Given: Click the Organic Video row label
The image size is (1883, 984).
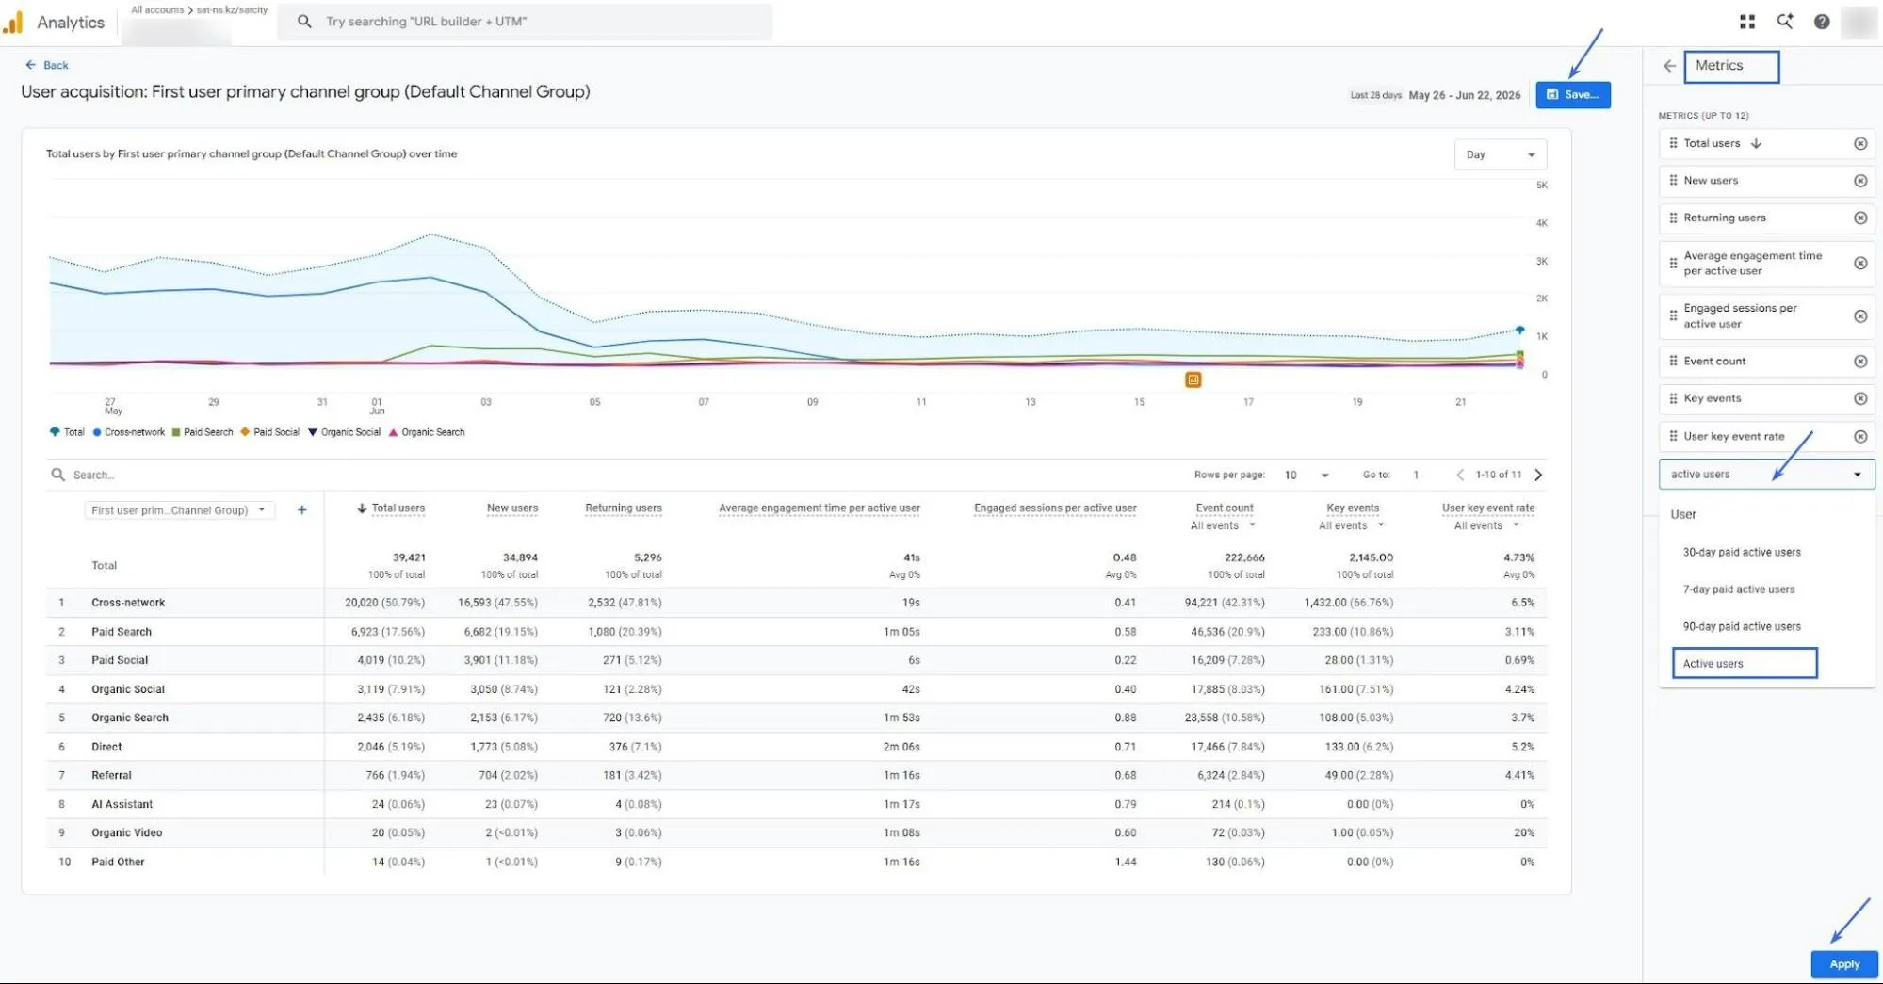Looking at the screenshot, I should point(126,832).
